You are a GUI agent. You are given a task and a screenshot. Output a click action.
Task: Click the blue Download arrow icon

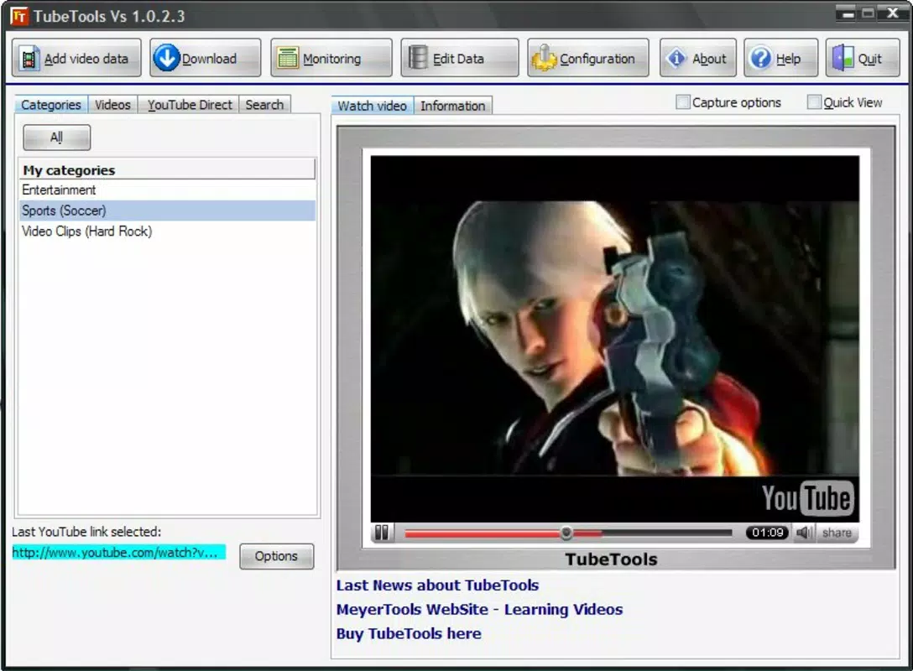coord(166,58)
